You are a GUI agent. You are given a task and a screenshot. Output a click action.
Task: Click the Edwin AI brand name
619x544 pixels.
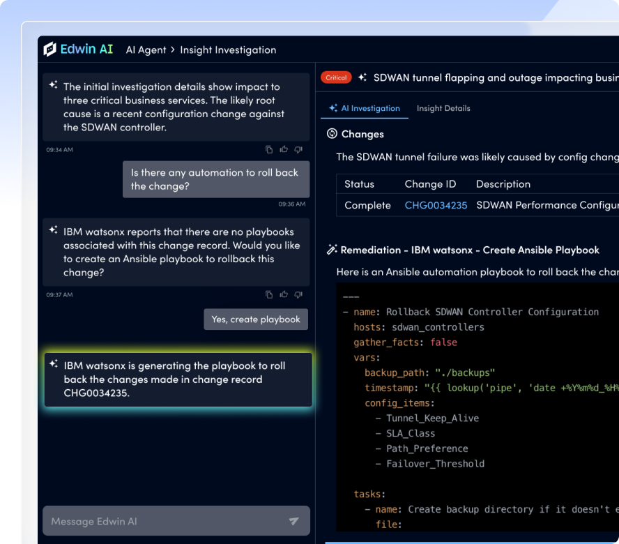click(x=86, y=50)
